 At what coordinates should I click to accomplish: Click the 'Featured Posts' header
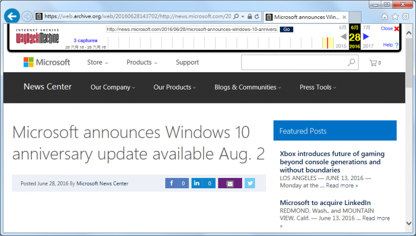pos(335,131)
